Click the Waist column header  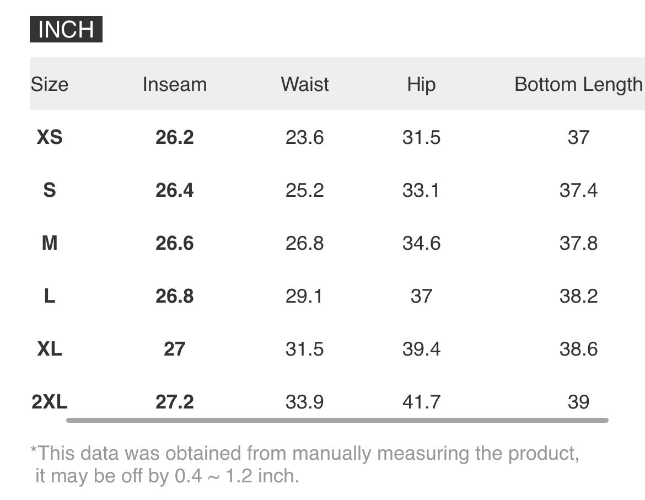point(305,84)
